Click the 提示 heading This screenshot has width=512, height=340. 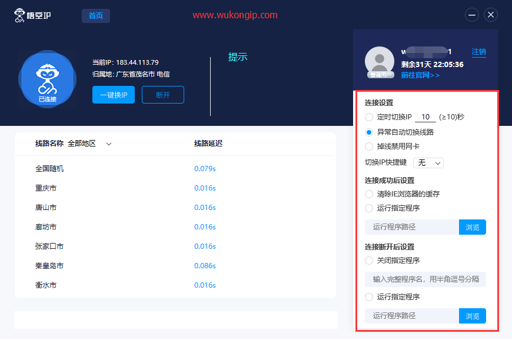(x=238, y=57)
